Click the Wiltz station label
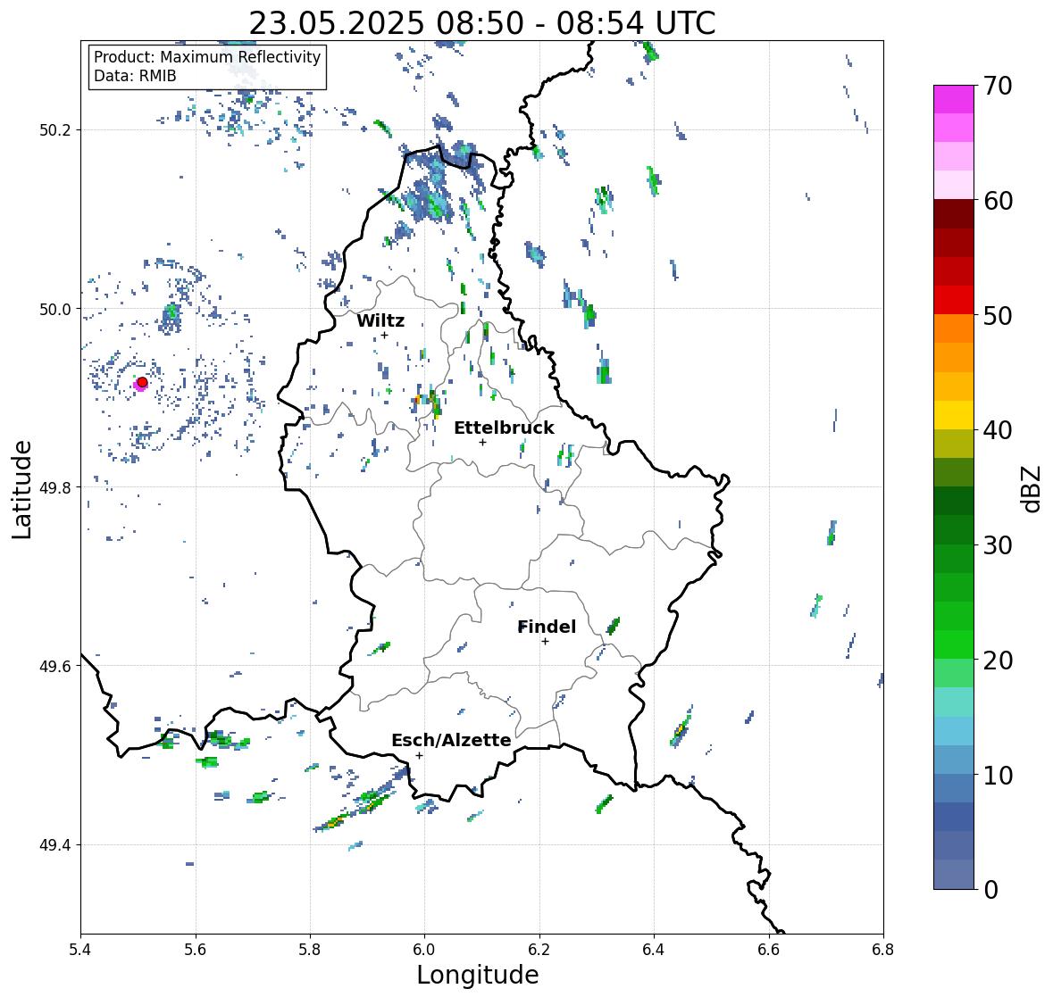Viewport: 1053px width, 997px height. [x=380, y=320]
